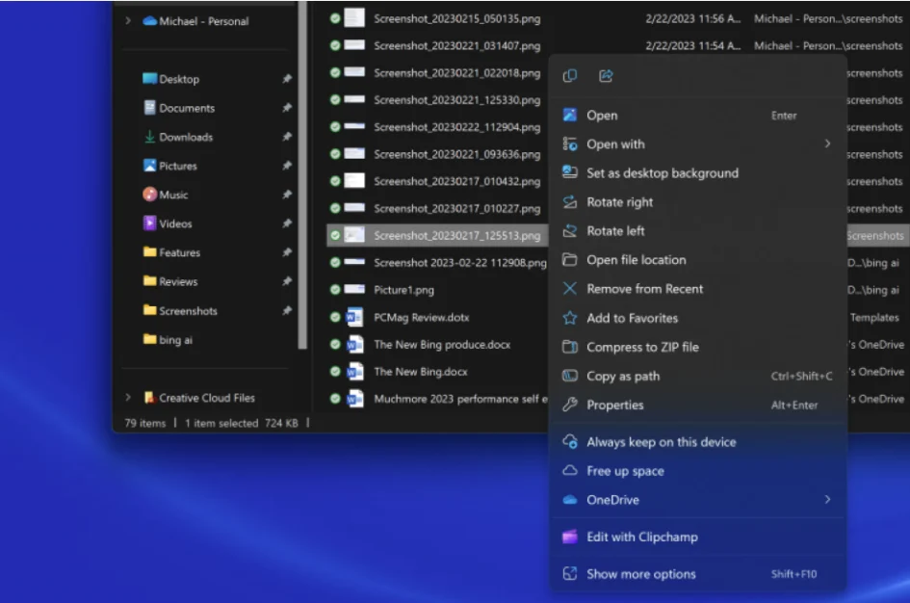Click the Copy icon in context menu

coord(570,76)
